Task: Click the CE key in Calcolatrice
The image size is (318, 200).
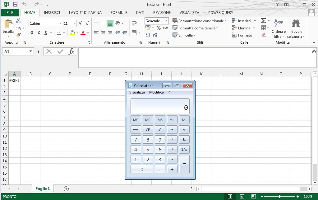Action: click(148, 130)
